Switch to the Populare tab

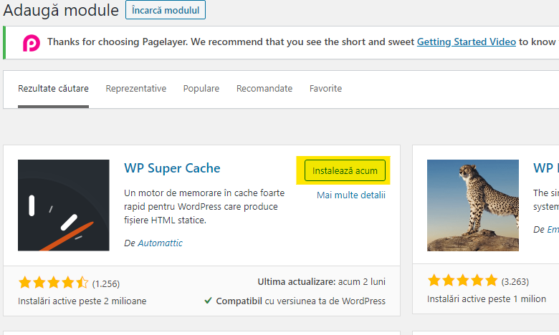201,89
